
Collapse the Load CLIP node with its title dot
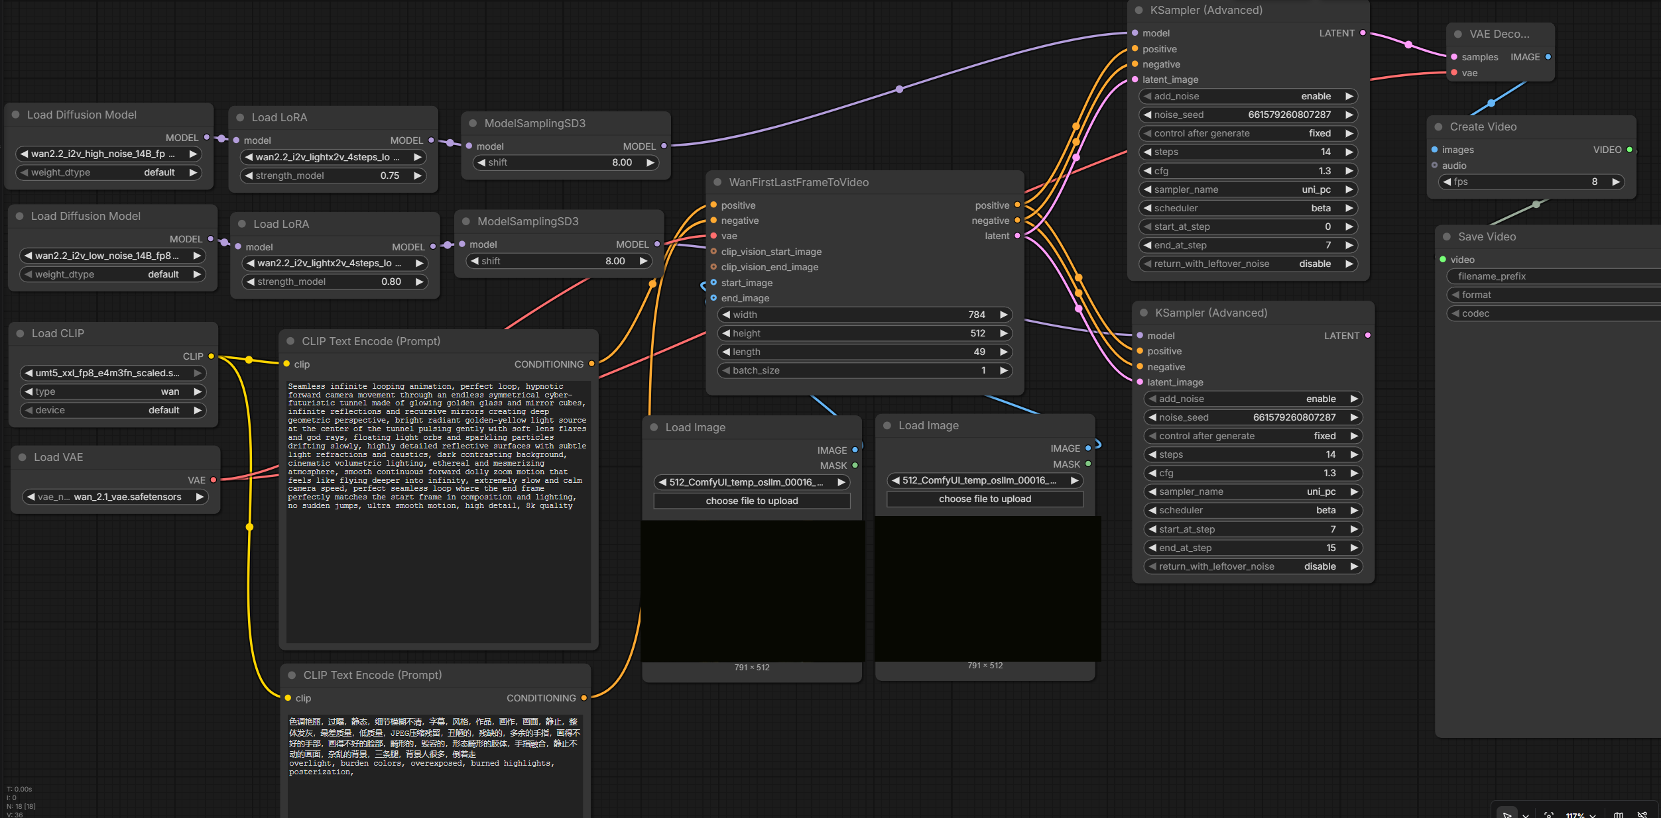pos(20,333)
